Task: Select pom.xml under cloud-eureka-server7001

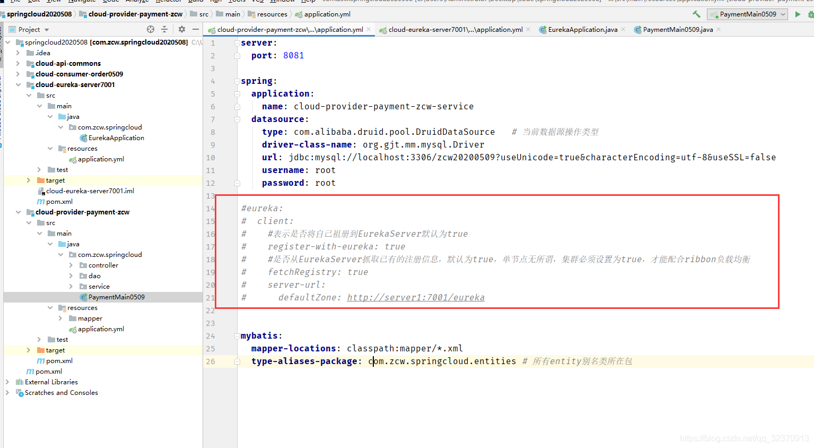Action: tap(59, 202)
